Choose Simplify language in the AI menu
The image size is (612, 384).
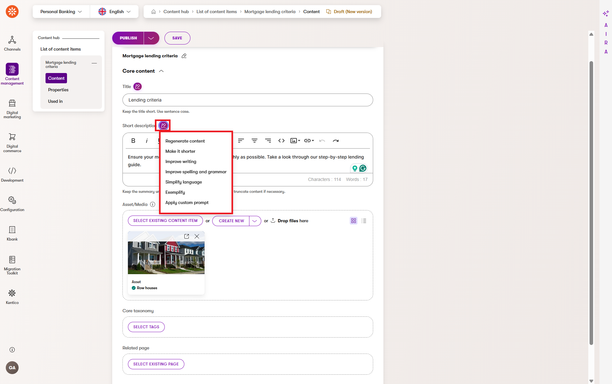click(183, 182)
